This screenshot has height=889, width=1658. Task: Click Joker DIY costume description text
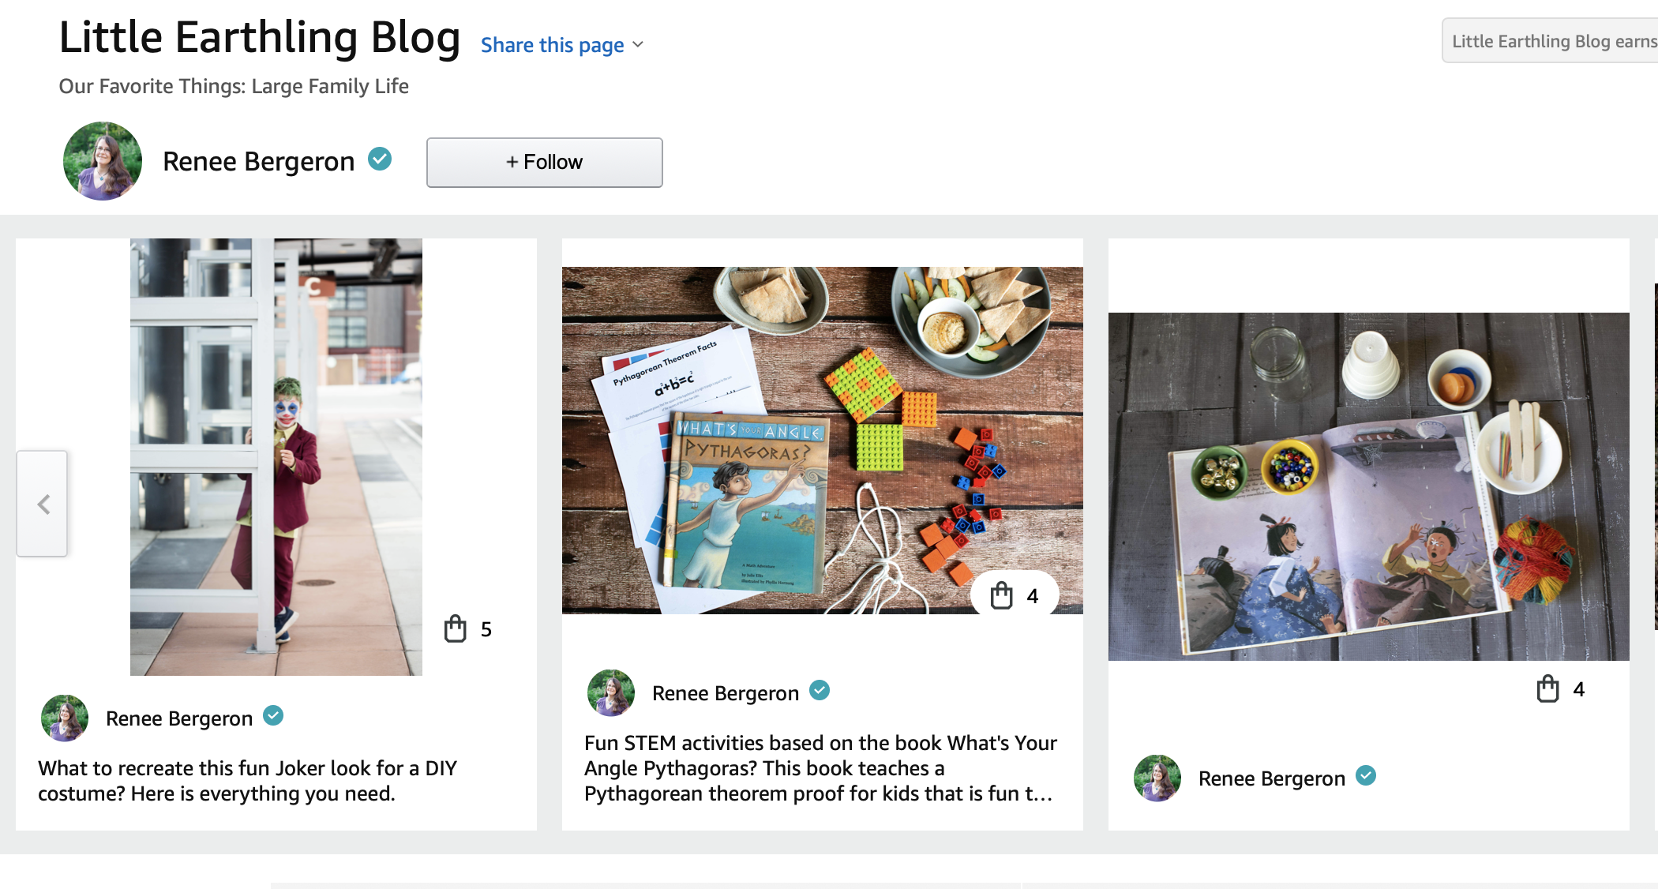click(x=248, y=781)
